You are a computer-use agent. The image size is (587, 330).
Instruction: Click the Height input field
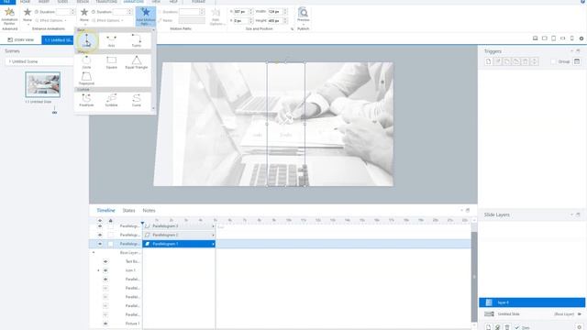point(275,20)
